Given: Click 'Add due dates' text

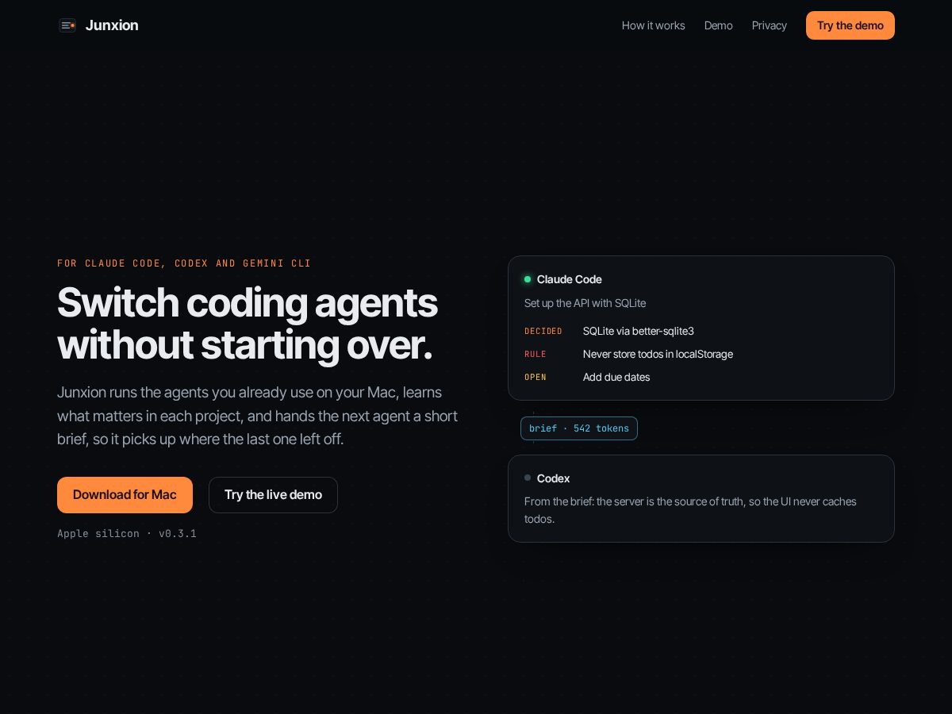Looking at the screenshot, I should (x=616, y=377).
